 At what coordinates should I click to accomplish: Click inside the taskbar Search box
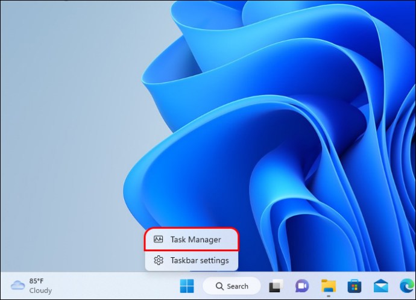(238, 286)
